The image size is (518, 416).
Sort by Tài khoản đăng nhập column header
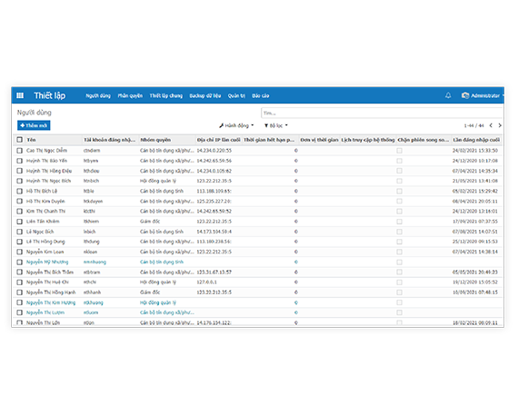[x=109, y=140]
